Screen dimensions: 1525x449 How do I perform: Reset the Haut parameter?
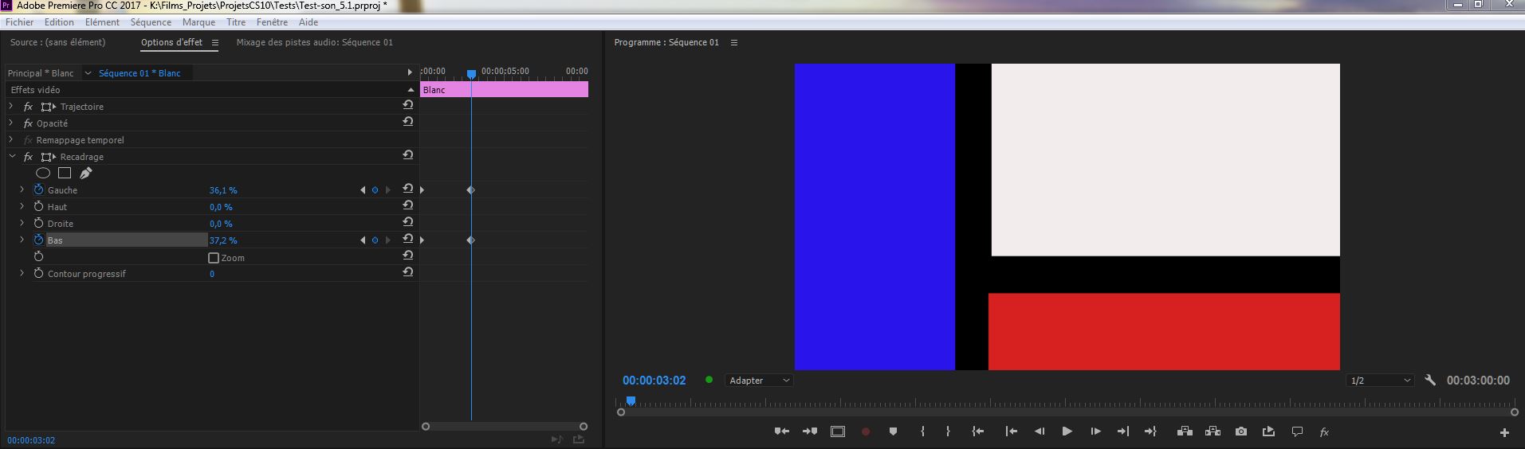407,205
